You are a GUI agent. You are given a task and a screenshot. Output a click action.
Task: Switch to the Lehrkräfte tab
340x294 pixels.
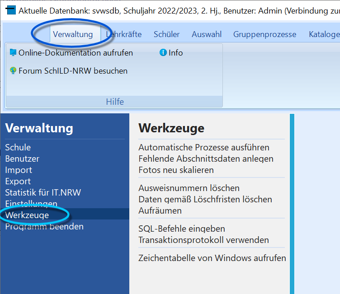tap(124, 34)
